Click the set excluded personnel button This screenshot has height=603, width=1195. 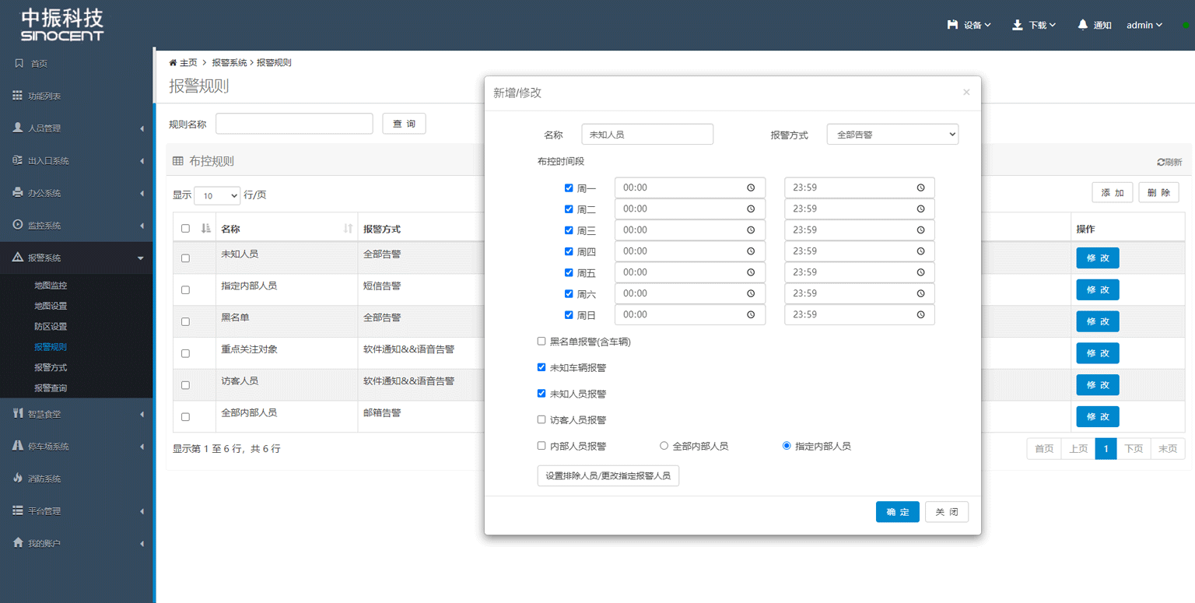click(608, 475)
